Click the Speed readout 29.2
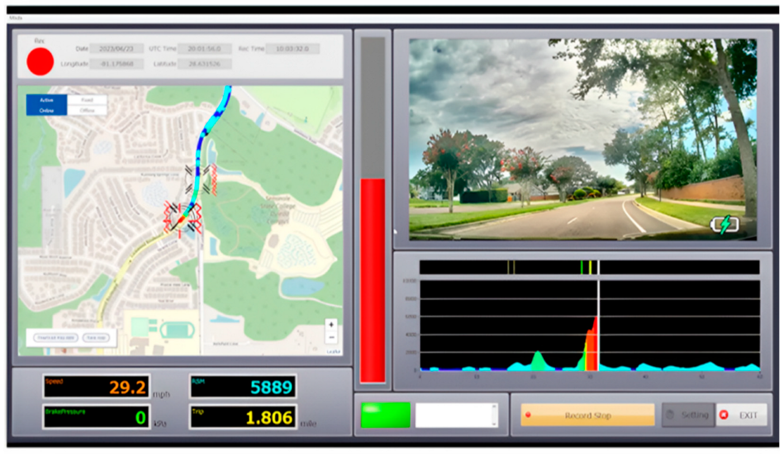 click(x=96, y=387)
